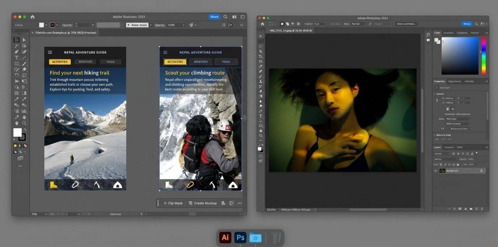Click the Subtract from selection mode button
Viewport: 498px width, 247px height.
tap(292, 24)
